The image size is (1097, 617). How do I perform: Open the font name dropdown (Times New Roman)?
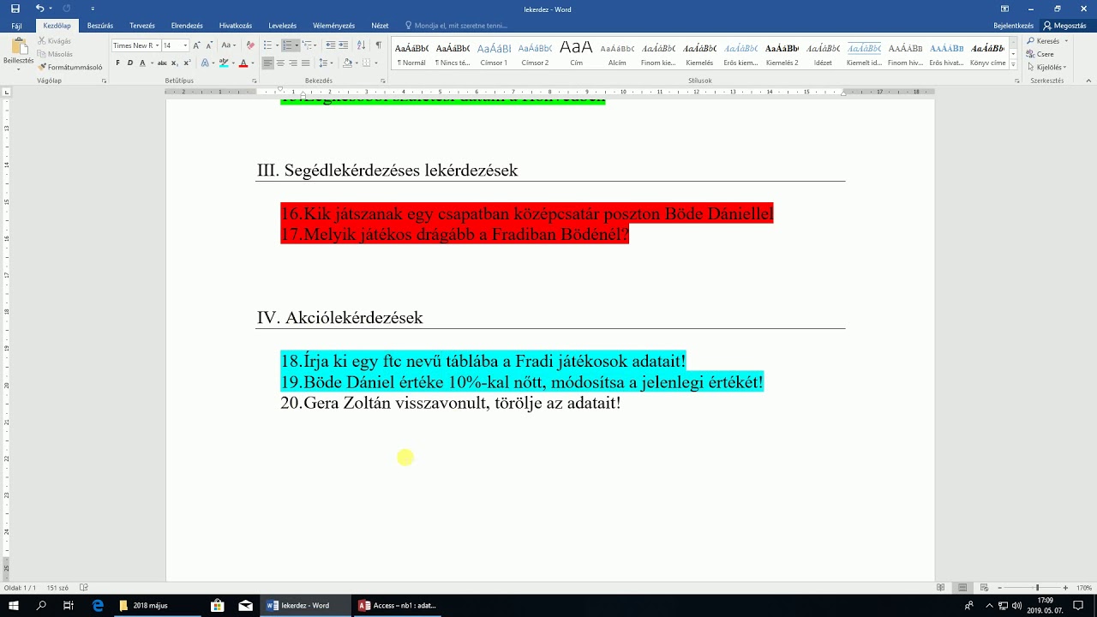click(158, 45)
